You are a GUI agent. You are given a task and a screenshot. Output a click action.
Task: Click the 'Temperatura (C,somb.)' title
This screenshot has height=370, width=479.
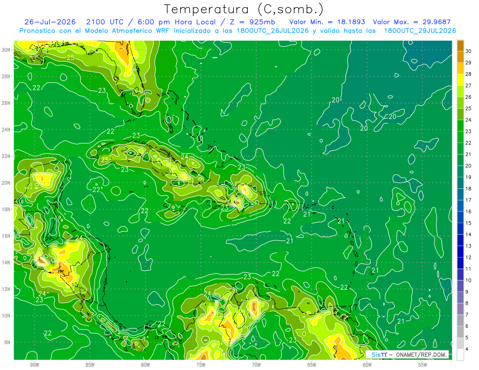click(x=243, y=9)
